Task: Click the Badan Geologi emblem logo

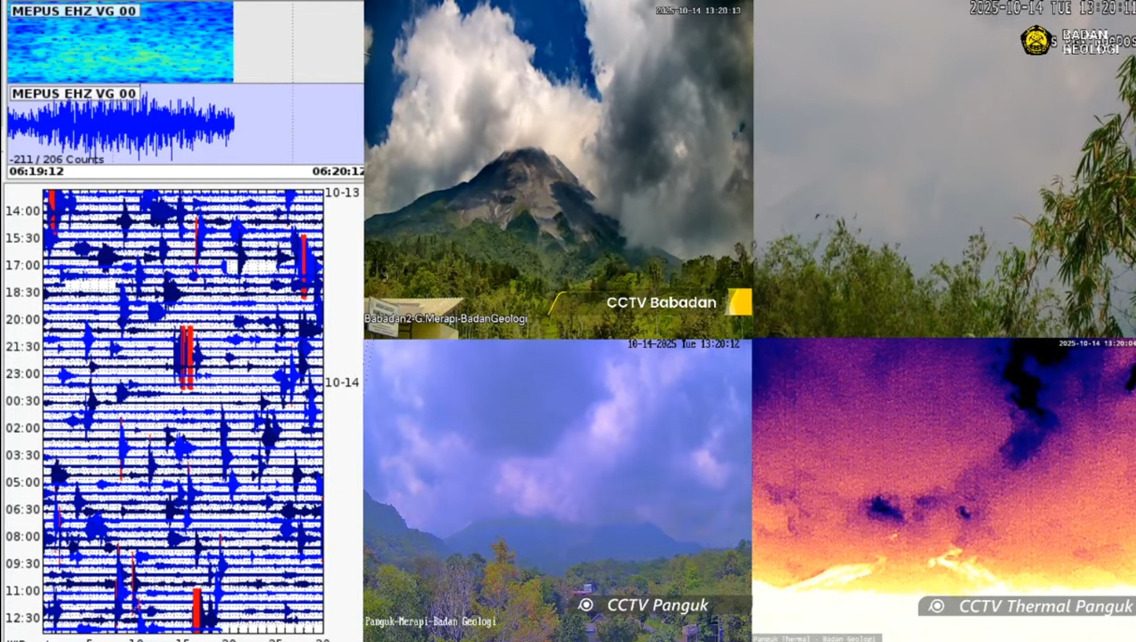Action: pyautogui.click(x=1035, y=40)
